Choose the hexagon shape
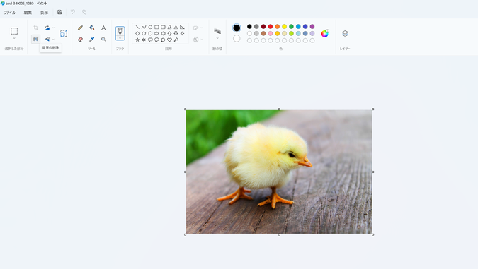Viewport: 478px width, 269px height. point(150,33)
